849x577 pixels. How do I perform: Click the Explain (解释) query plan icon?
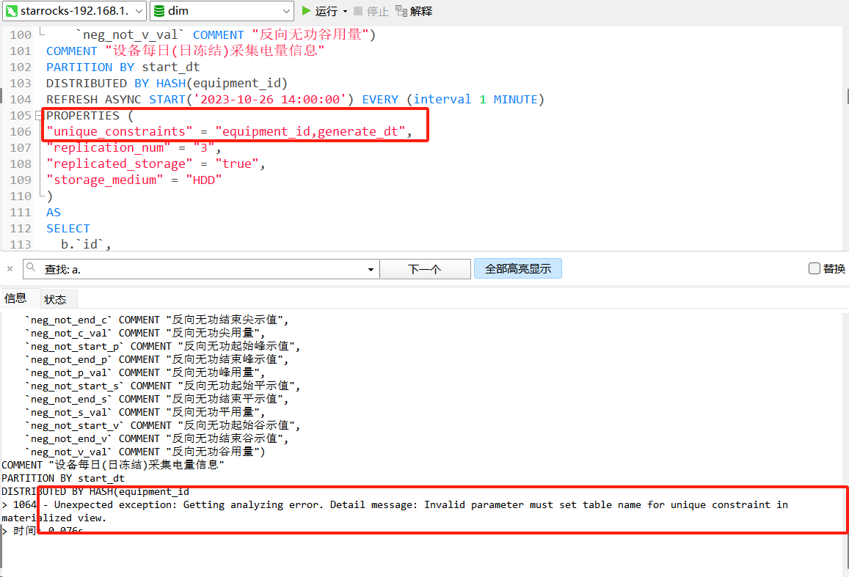tap(401, 11)
